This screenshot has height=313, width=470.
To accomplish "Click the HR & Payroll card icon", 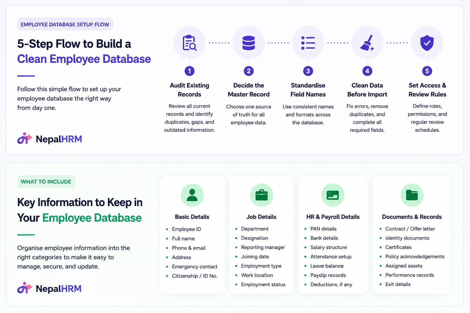I will click(x=333, y=195).
